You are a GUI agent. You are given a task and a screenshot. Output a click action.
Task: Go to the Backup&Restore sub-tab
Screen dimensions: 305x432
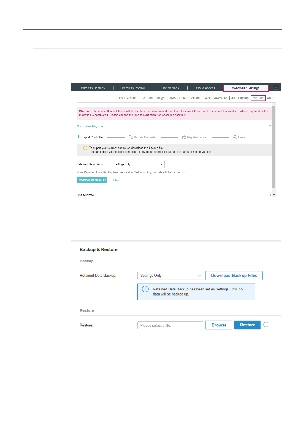point(215,98)
